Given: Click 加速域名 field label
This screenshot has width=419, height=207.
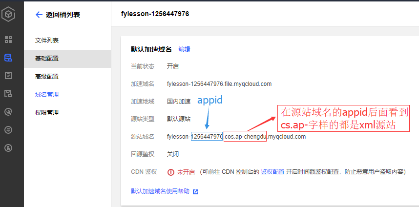Looking at the screenshot, I should click(x=143, y=84).
